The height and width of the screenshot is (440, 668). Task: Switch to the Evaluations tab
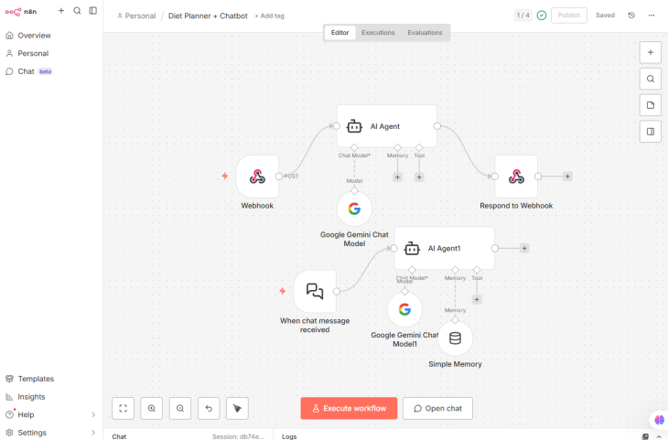point(425,33)
